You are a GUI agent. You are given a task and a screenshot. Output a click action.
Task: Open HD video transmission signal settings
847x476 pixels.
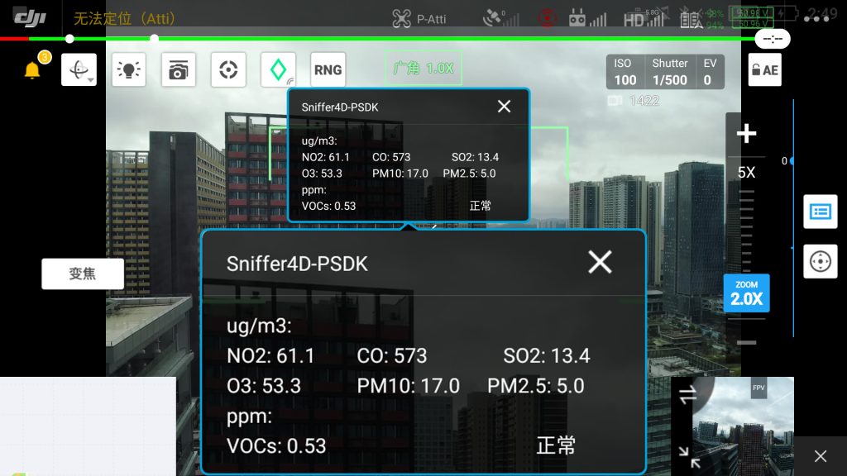click(x=645, y=18)
